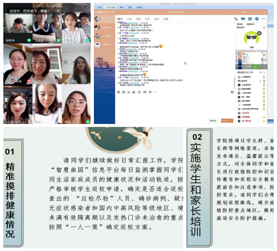This screenshot has height=251, width=277.
Task: Click the green 加入 button on screen share preview
Action: pyautogui.click(x=255, y=67)
